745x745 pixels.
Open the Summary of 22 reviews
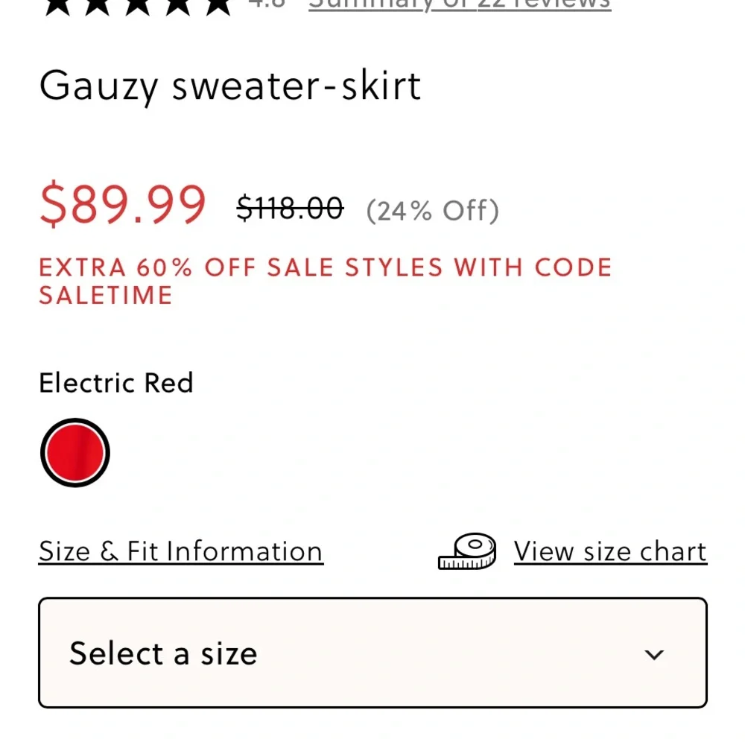pos(459,4)
